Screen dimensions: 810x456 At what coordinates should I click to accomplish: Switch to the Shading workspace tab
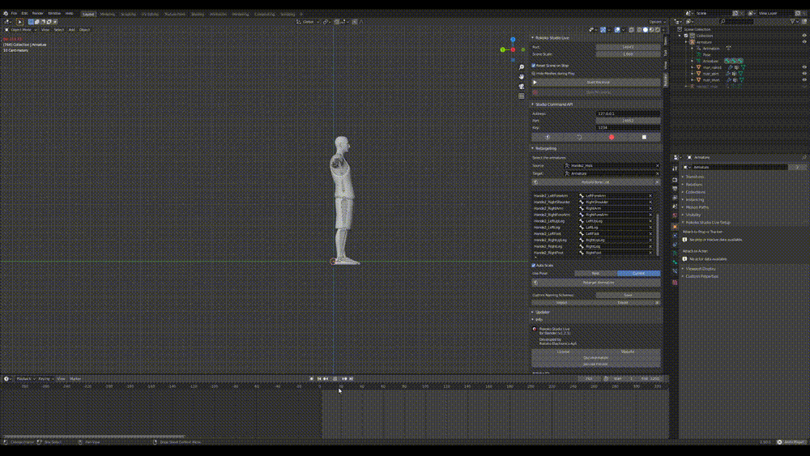tap(198, 15)
